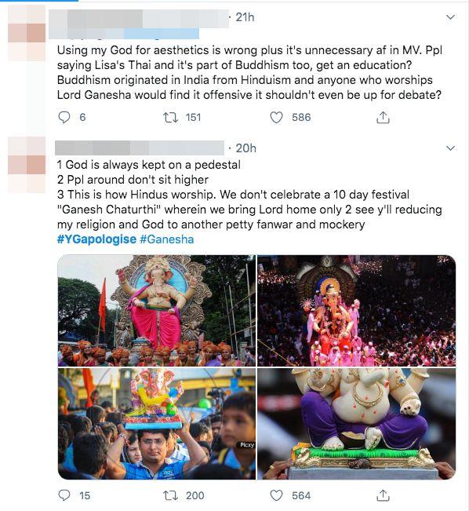Open the #YGapologise hashtag
Image resolution: width=469 pixels, height=511 pixels.
96,239
